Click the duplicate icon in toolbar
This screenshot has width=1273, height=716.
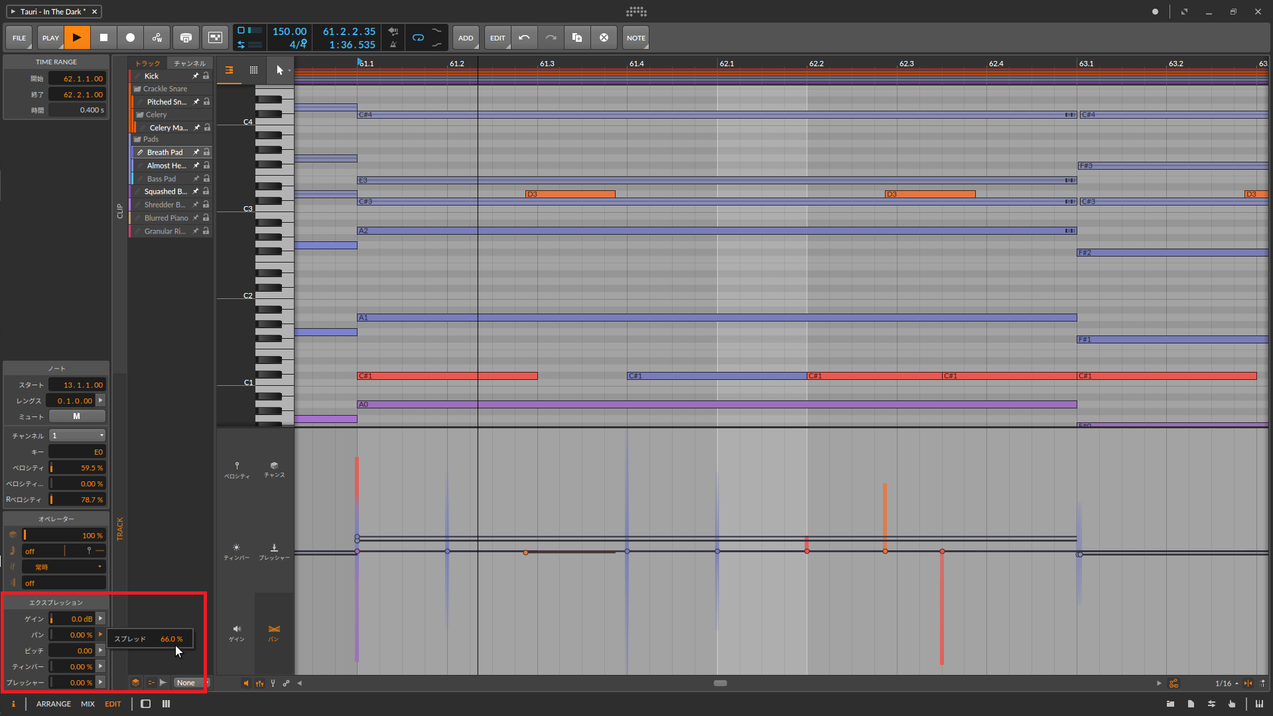(x=577, y=38)
